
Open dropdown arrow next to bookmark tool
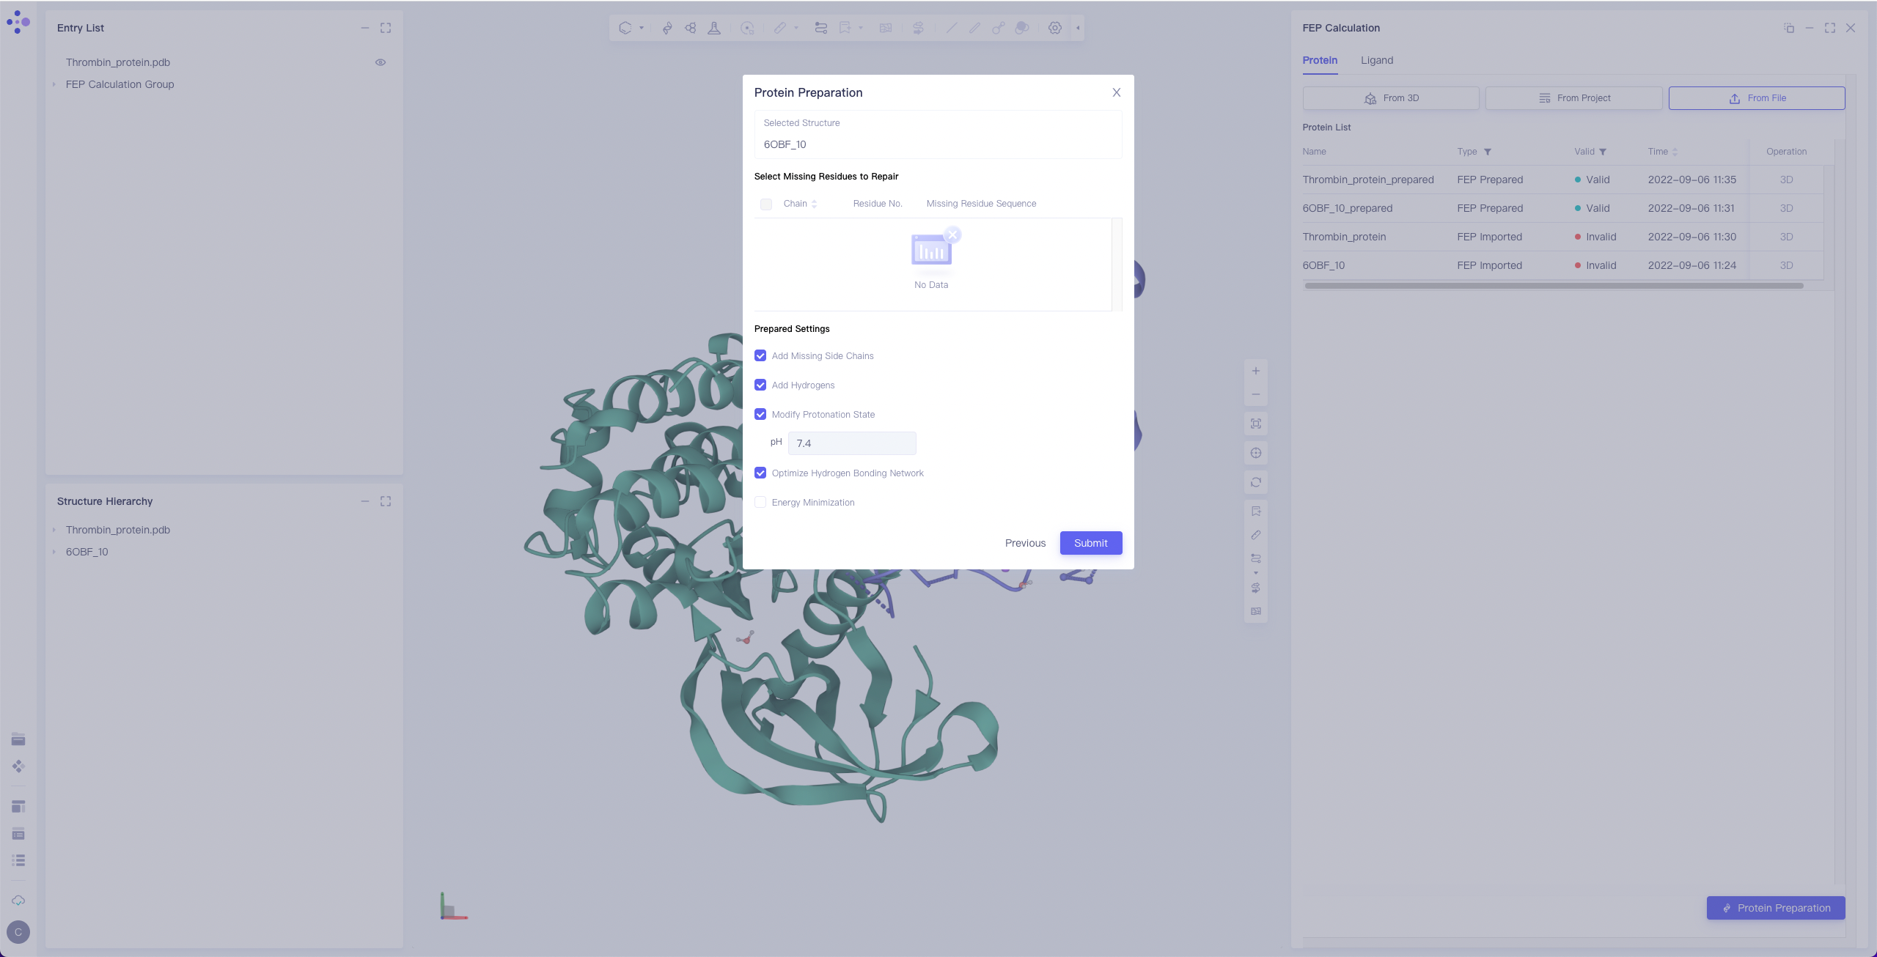point(861,28)
